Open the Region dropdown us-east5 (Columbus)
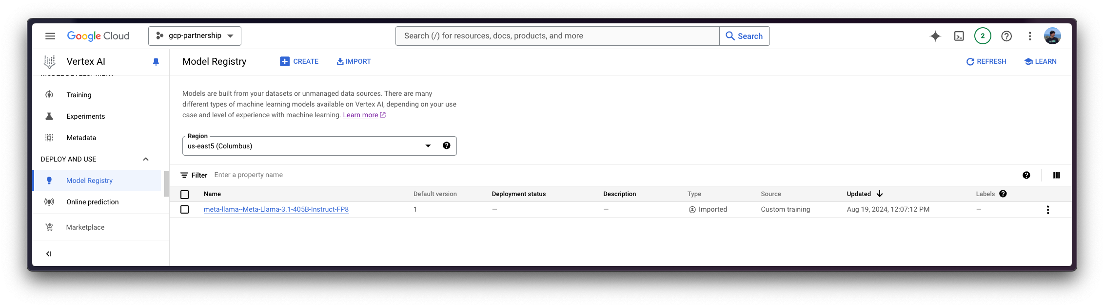The height and width of the screenshot is (307, 1104). [x=319, y=146]
